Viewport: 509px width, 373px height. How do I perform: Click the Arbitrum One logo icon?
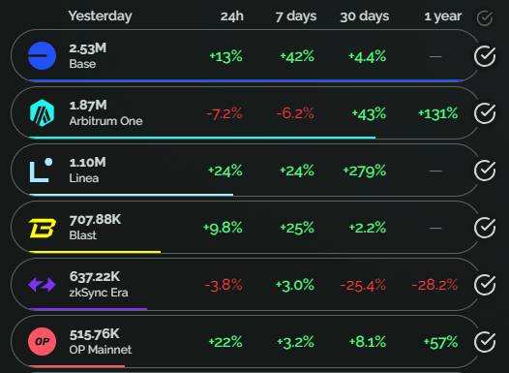click(42, 112)
